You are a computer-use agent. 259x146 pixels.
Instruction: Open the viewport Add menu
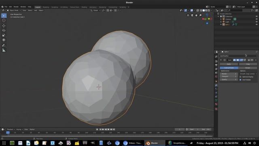pyautogui.click(x=36, y=11)
